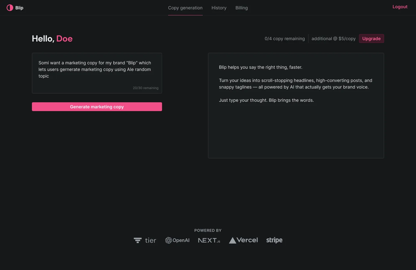Click the "POWERED BY" footer label
The width and height of the screenshot is (416, 270).
pos(208,230)
